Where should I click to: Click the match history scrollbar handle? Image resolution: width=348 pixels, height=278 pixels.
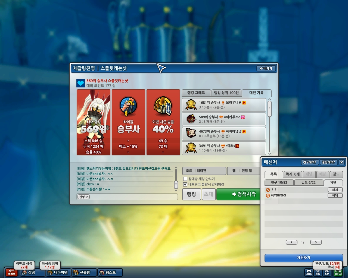click(x=269, y=109)
